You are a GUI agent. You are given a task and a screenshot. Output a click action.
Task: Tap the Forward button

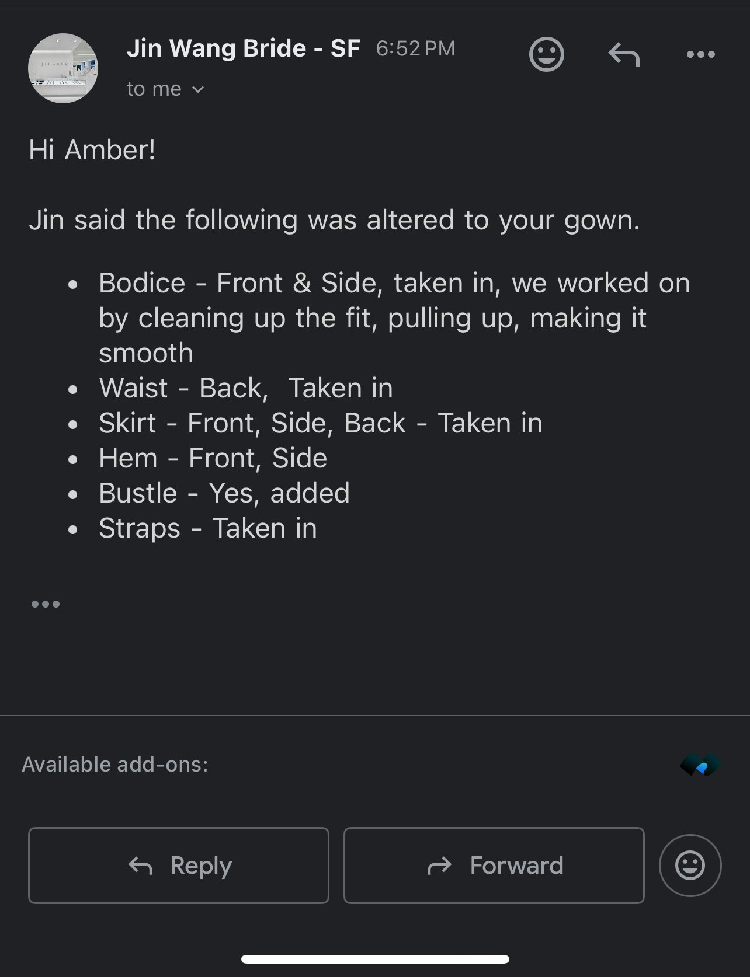(x=494, y=866)
